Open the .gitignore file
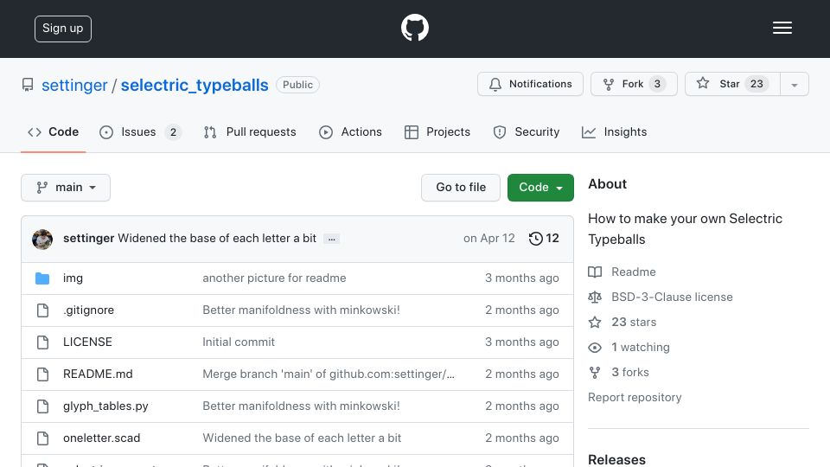 88,310
